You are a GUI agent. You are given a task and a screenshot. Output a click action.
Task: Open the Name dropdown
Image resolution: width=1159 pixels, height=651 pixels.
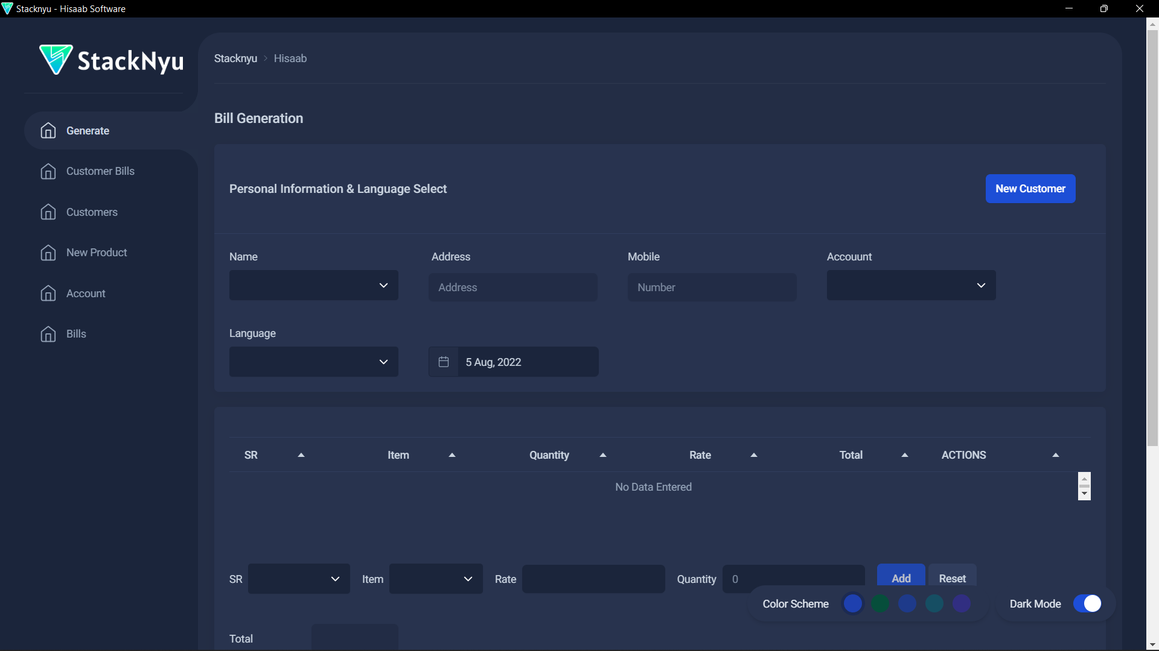pyautogui.click(x=313, y=285)
